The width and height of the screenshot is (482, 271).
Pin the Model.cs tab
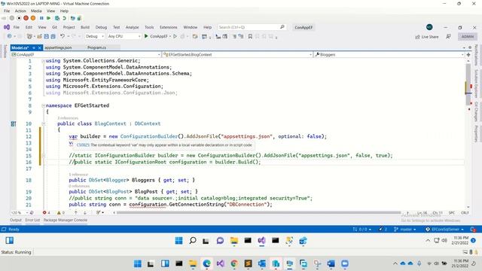click(34, 47)
